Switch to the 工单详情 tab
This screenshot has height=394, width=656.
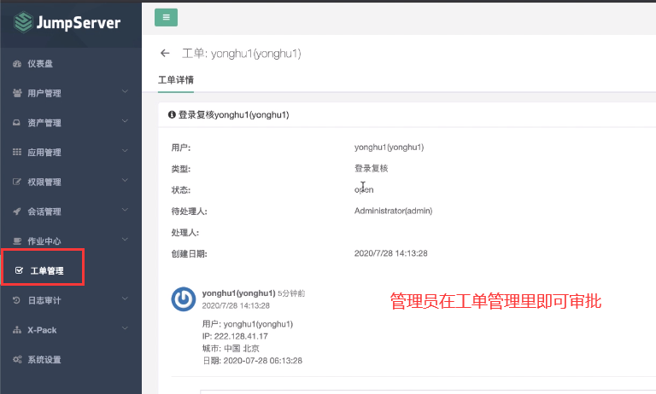(176, 80)
